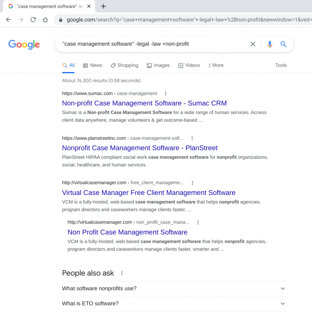The image size is (312, 312).
Task: Open the 'Non-profit Case Management Software - Sumac CRM' result
Action: pos(144,103)
